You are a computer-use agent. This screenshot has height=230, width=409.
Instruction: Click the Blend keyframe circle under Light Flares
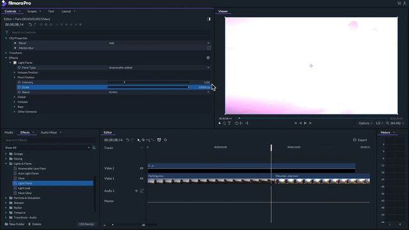[x=19, y=92]
